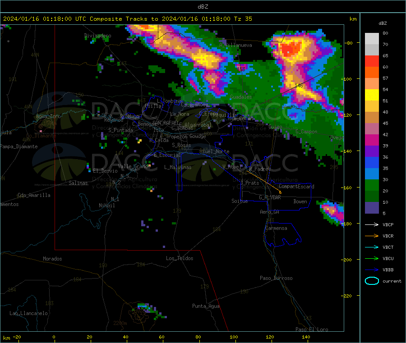Click the 'El_Desvio' map label
Viewport: 406px width, 343px height.
pos(105,171)
